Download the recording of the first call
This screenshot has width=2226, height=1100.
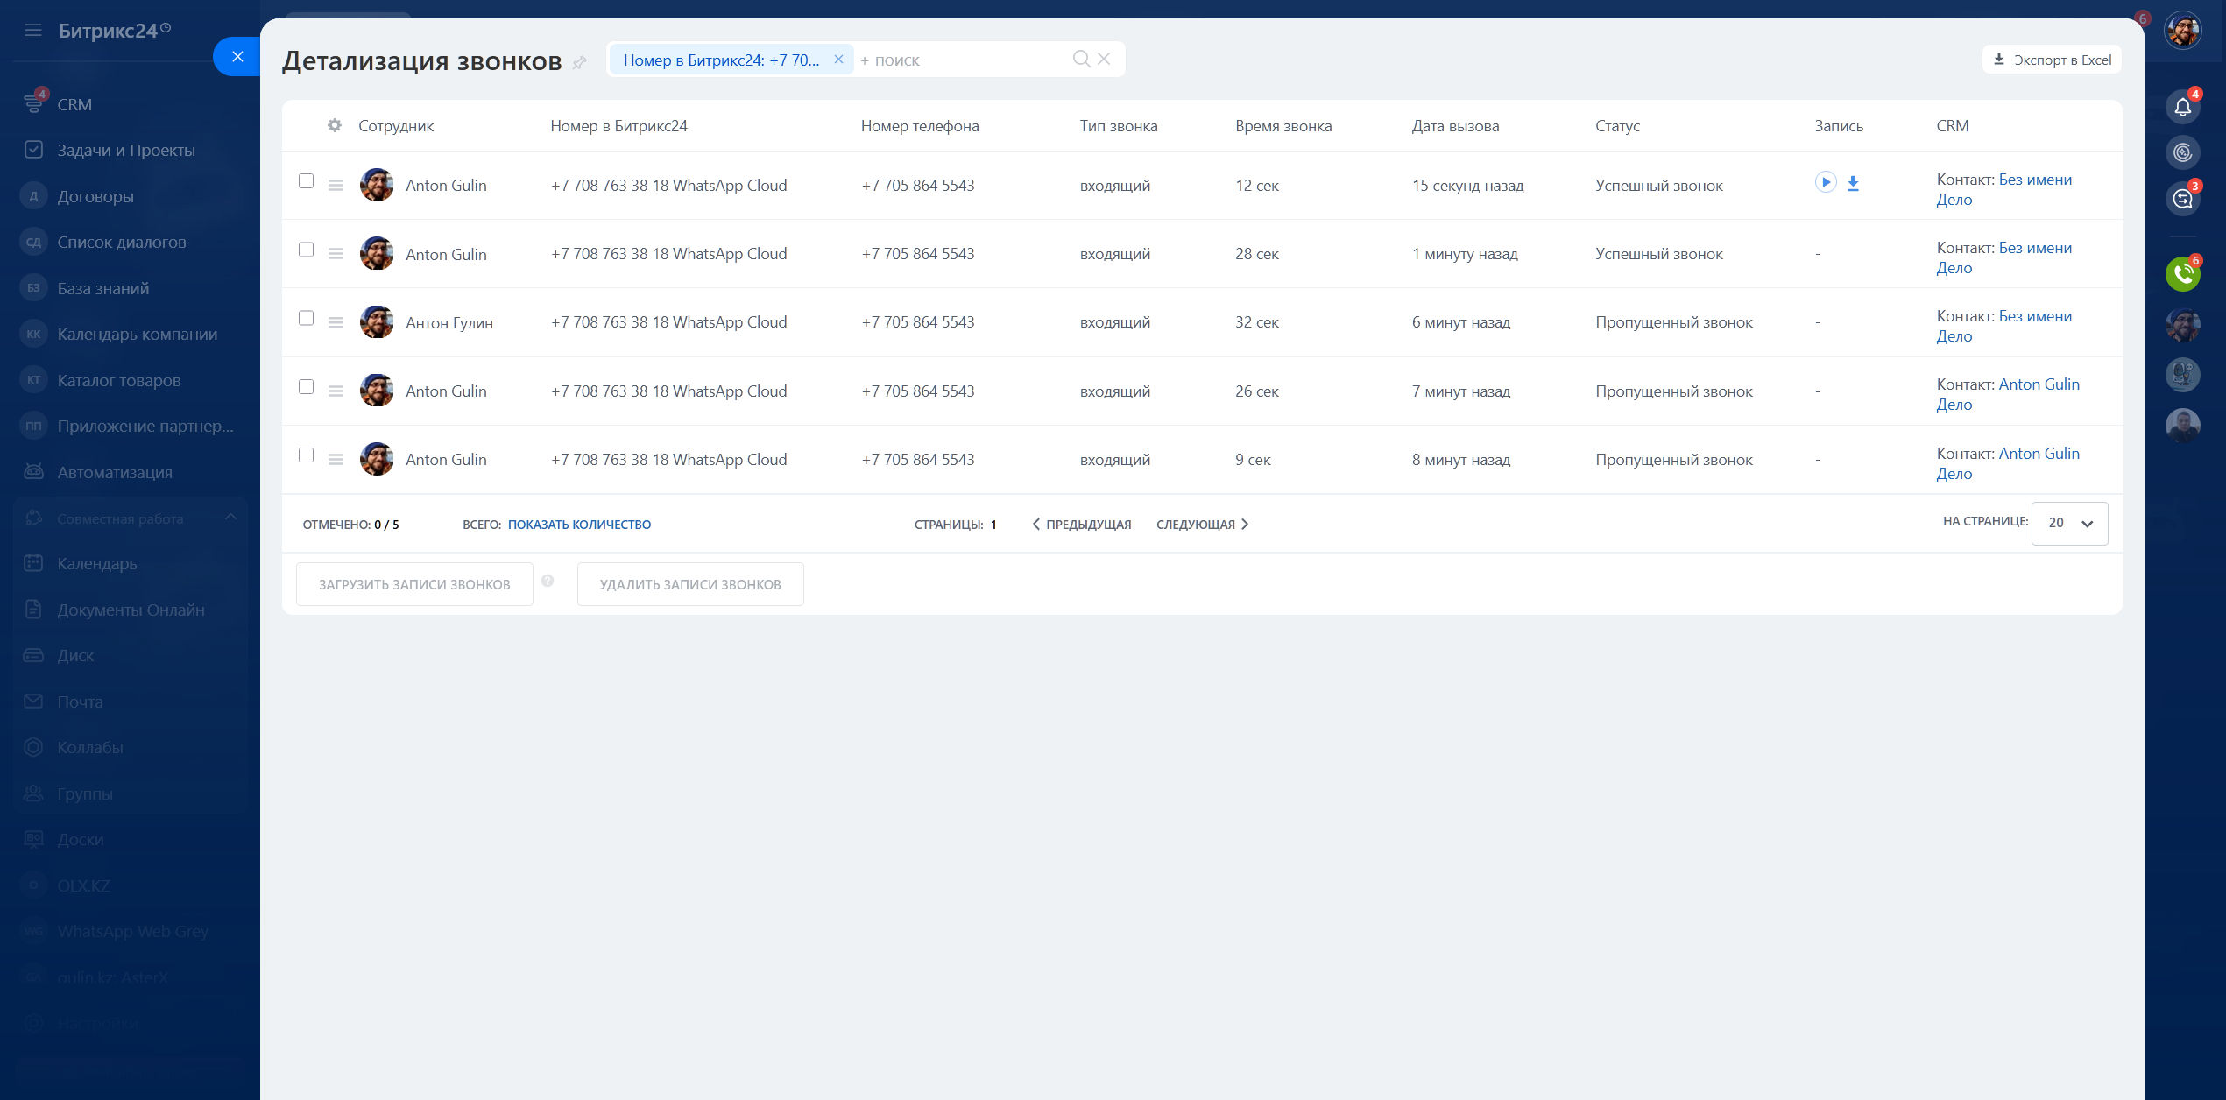(1853, 183)
